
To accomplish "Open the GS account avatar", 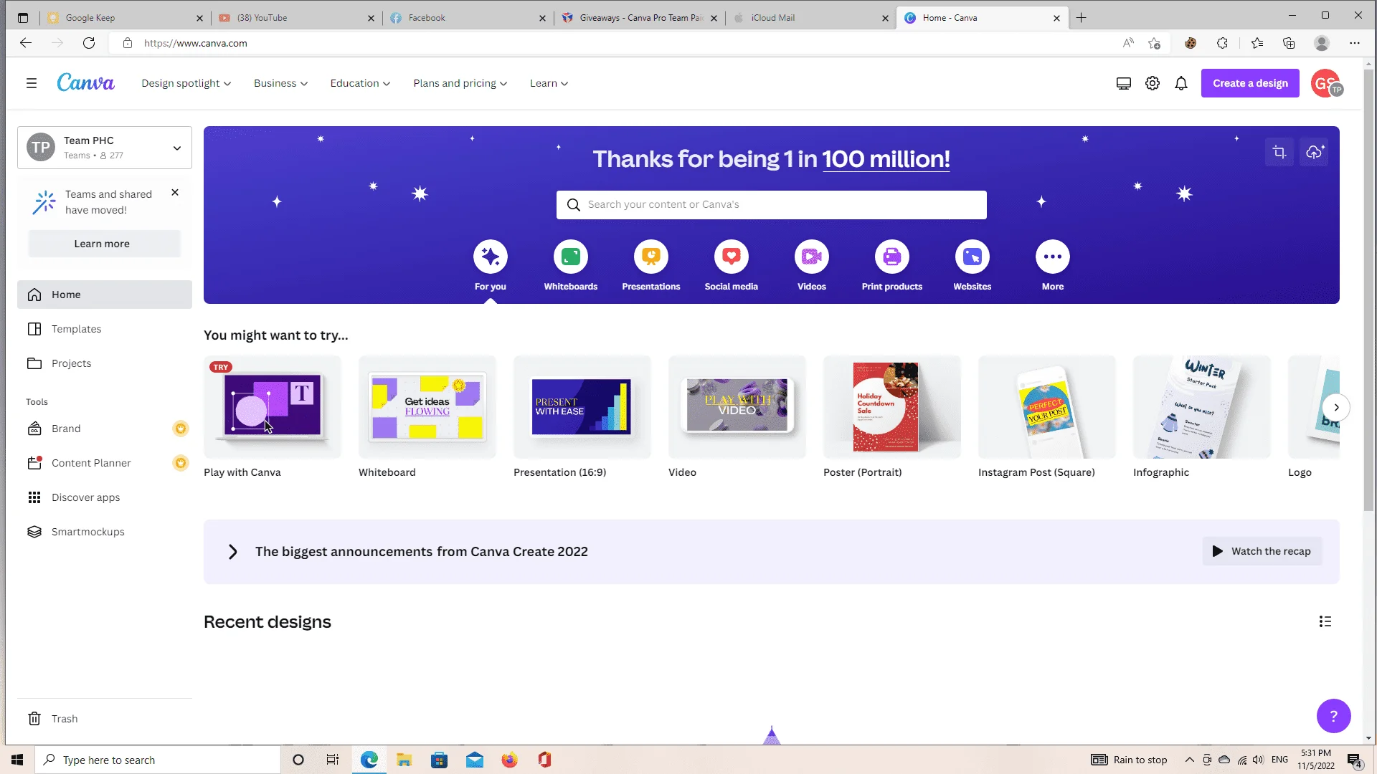I will pos(1326,83).
